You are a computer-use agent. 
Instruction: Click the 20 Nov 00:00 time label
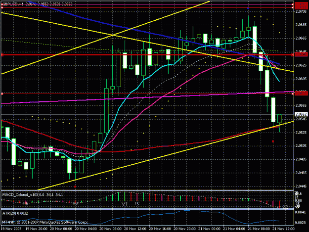tap(61, 229)
